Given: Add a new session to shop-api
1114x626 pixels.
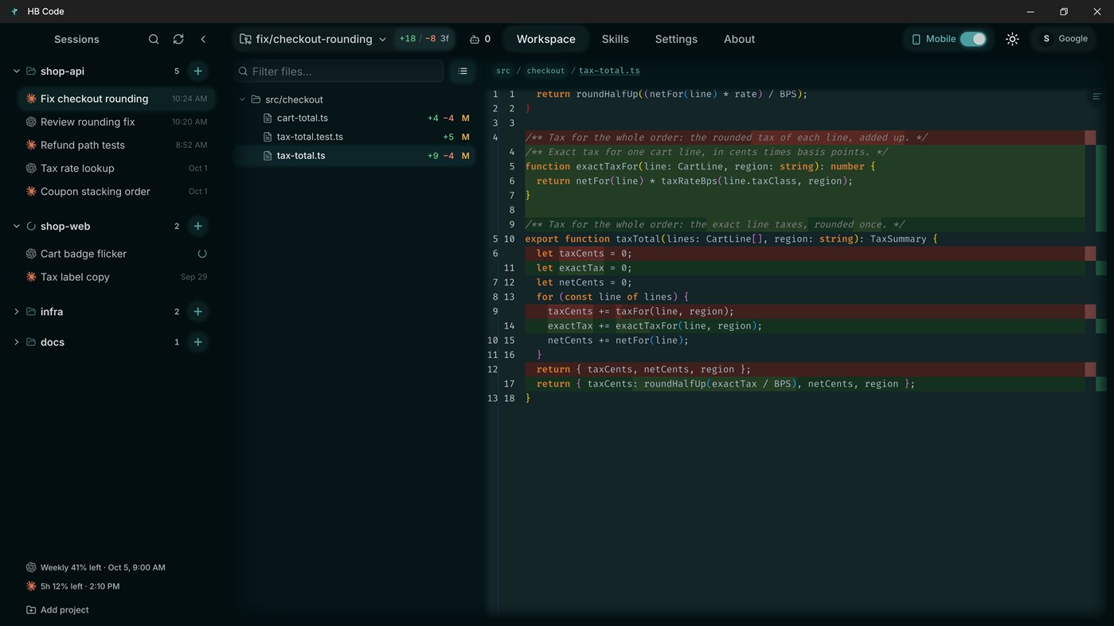Looking at the screenshot, I should 197,71.
